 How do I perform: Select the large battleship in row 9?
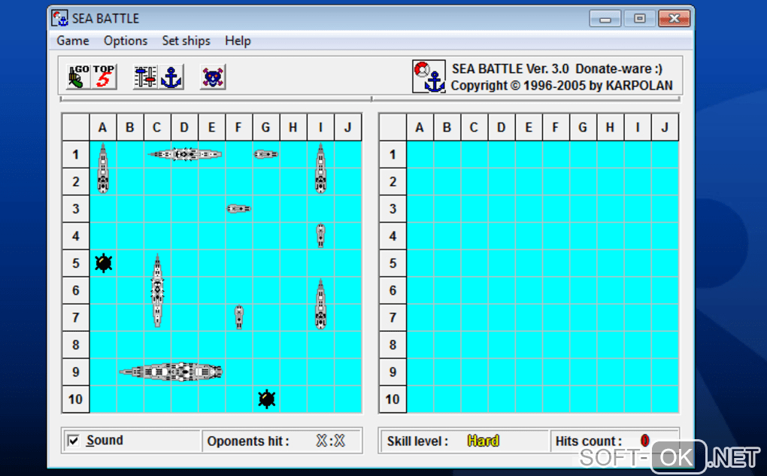point(171,371)
